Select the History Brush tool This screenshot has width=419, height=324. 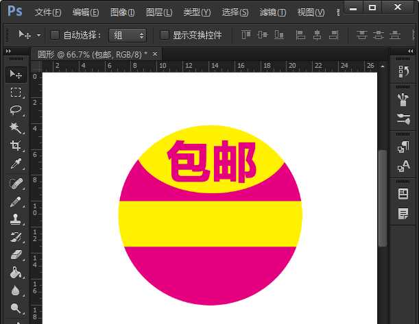tap(16, 237)
